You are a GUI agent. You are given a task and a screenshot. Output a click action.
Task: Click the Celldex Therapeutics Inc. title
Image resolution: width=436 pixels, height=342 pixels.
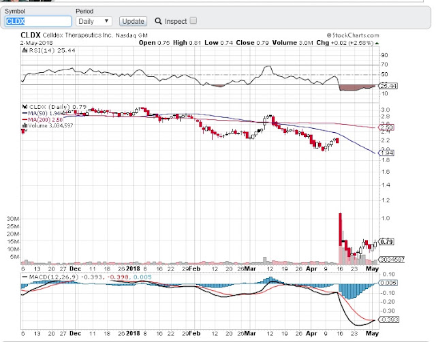[x=78, y=35]
